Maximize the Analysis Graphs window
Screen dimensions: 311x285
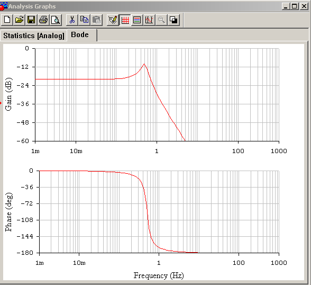294,6
